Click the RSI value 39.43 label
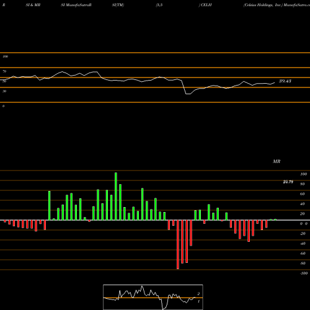The height and width of the screenshot is (310, 310). 285,81
